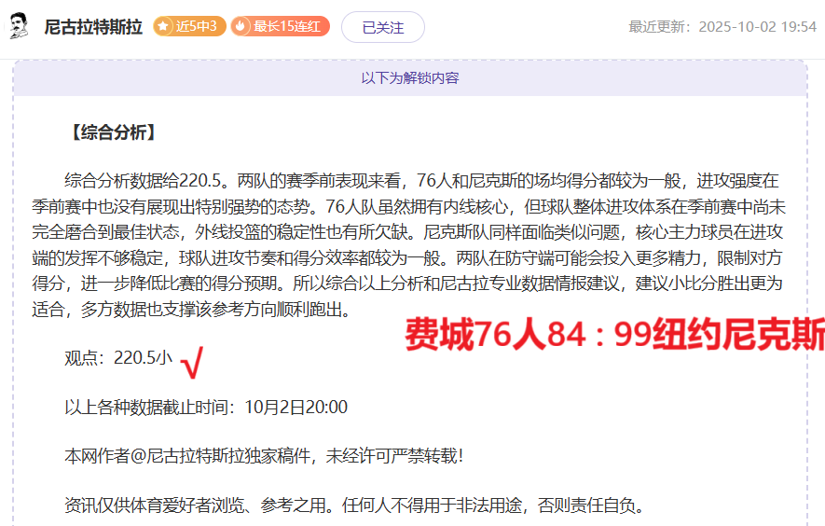
Task: Click the 以下为解锁内容 banner
Action: coord(410,78)
